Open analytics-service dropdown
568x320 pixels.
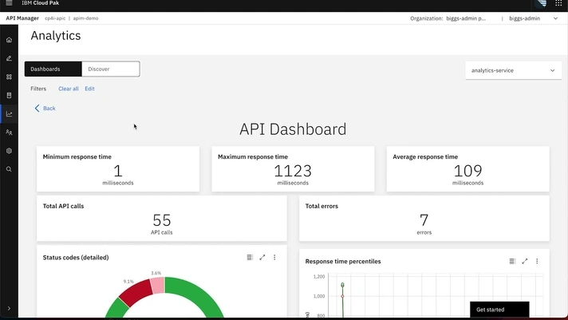513,70
